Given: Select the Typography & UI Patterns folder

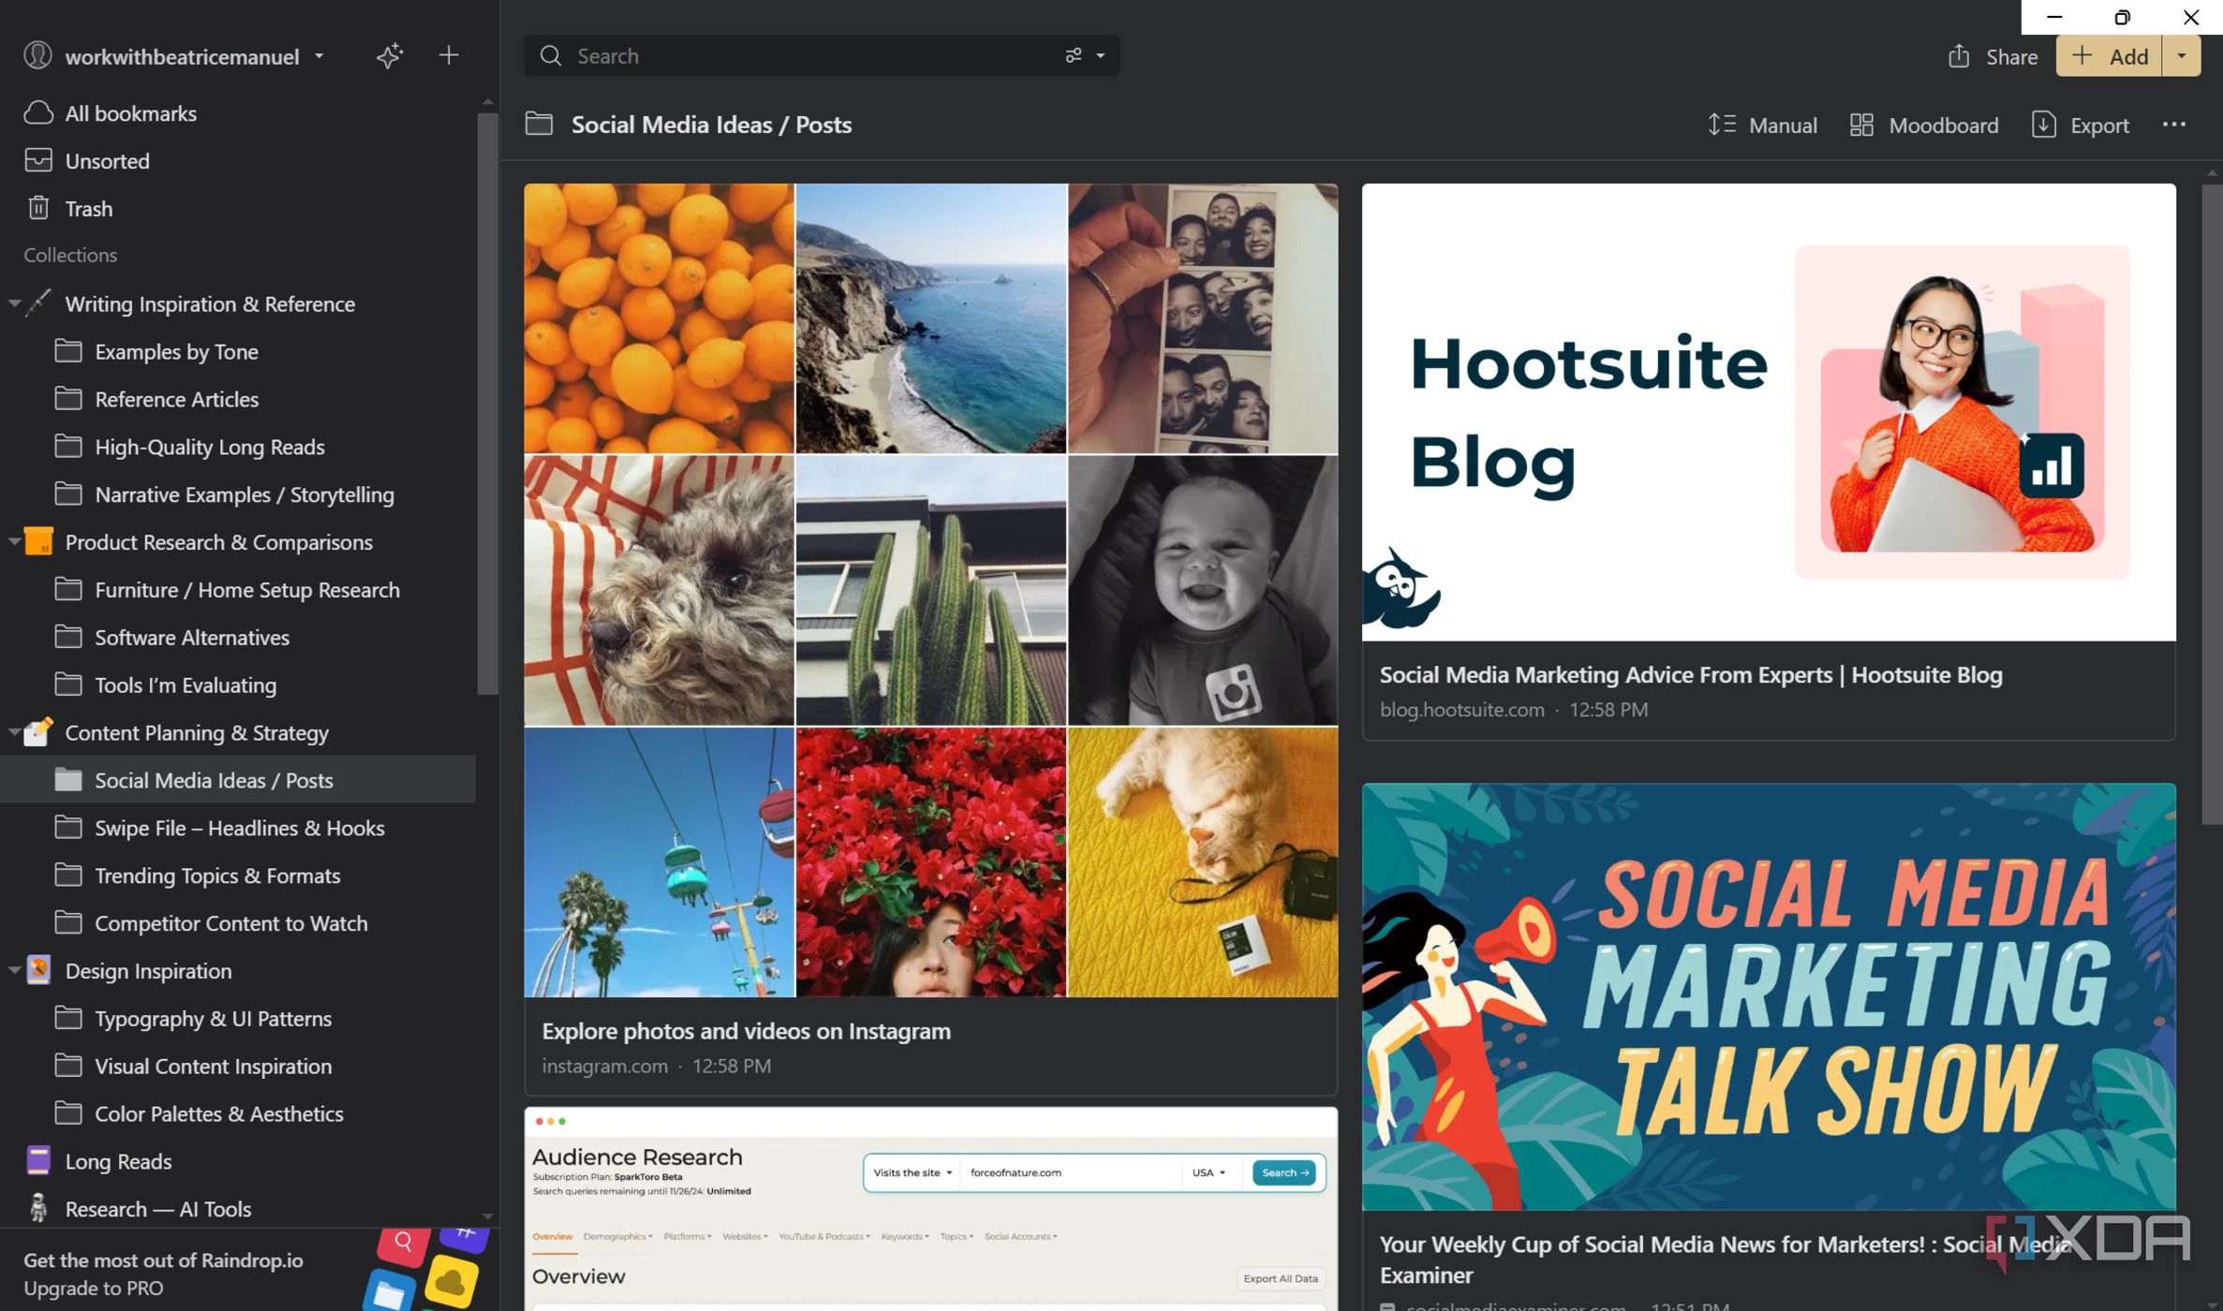Looking at the screenshot, I should (x=238, y=1018).
